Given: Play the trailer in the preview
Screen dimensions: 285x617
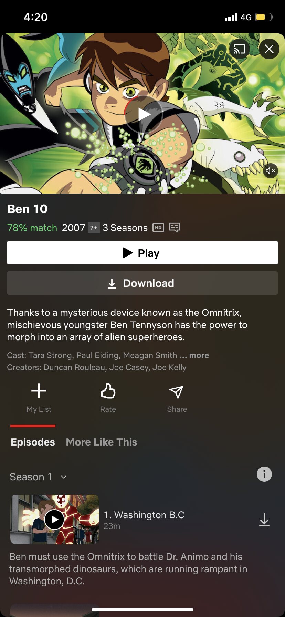Looking at the screenshot, I should pyautogui.click(x=143, y=114).
